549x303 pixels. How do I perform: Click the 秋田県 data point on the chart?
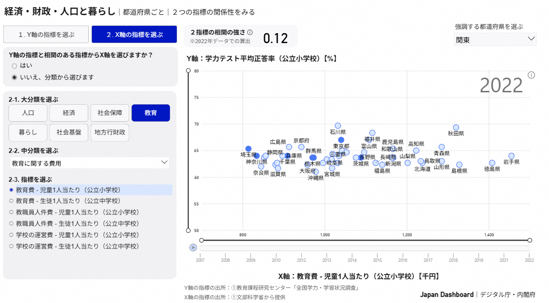pyautogui.click(x=456, y=127)
